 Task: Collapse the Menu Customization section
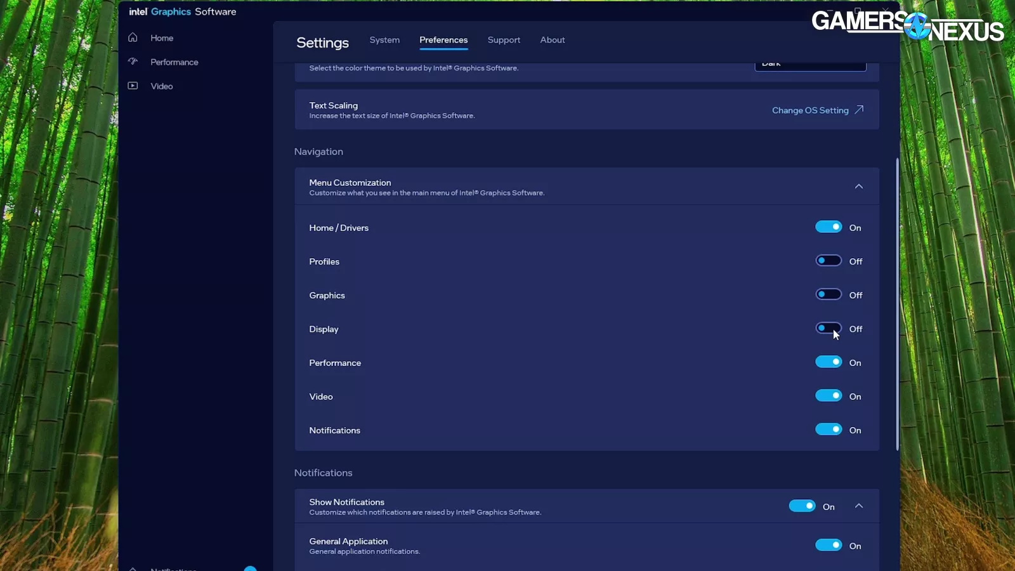pos(858,187)
